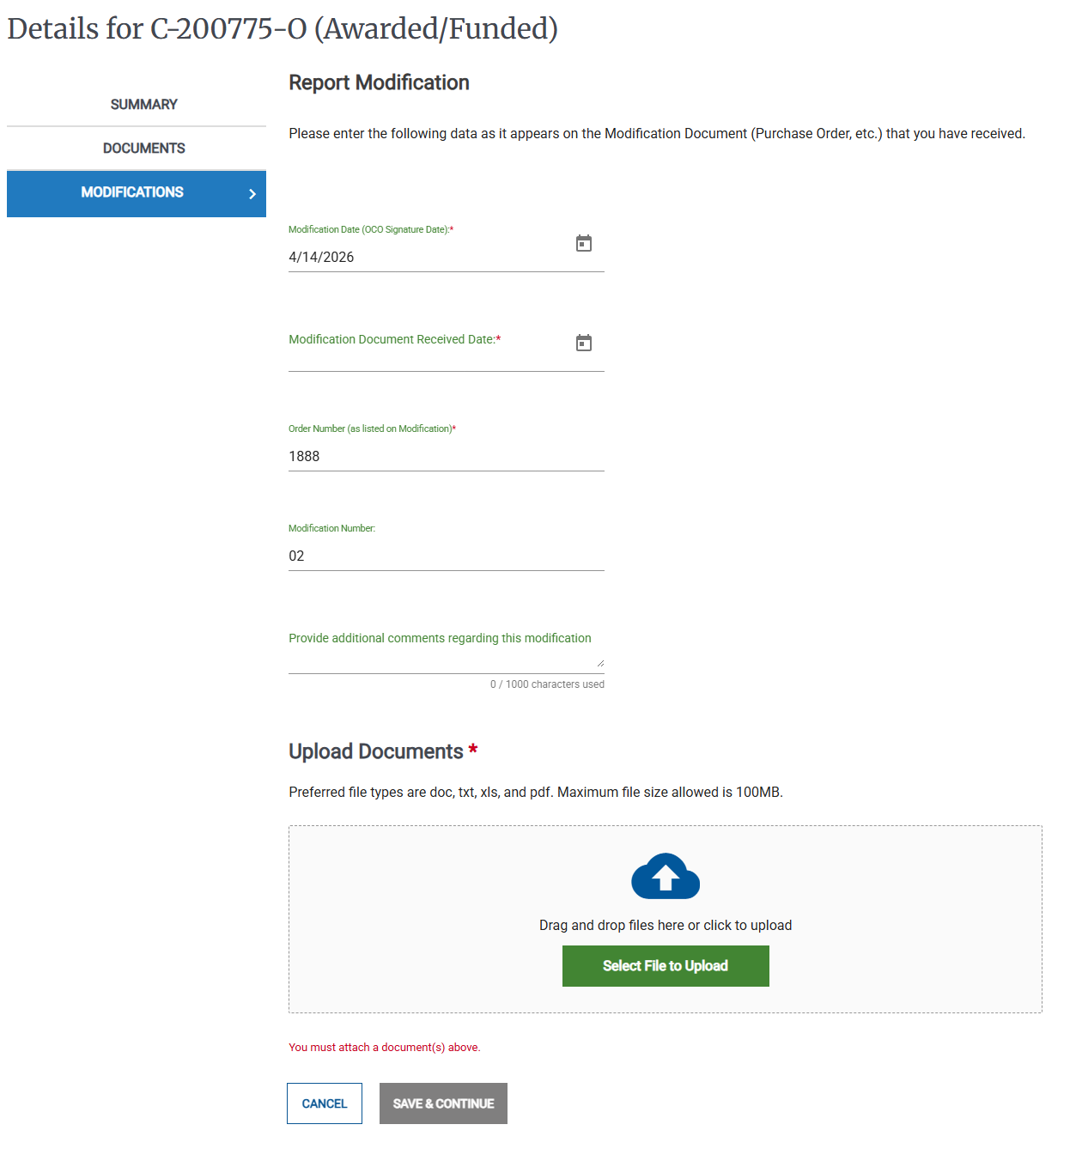This screenshot has height=1155, width=1082.
Task: Click the Modifications tab chevron arrow
Action: (252, 194)
